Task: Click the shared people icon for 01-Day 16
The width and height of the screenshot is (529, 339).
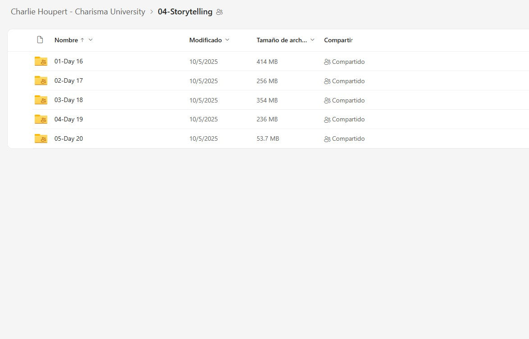Action: pos(327,62)
